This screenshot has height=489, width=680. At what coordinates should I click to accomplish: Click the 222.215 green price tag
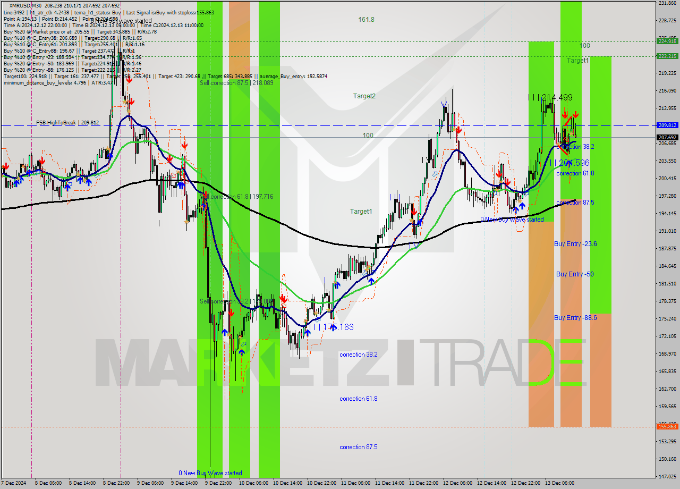(x=668, y=56)
